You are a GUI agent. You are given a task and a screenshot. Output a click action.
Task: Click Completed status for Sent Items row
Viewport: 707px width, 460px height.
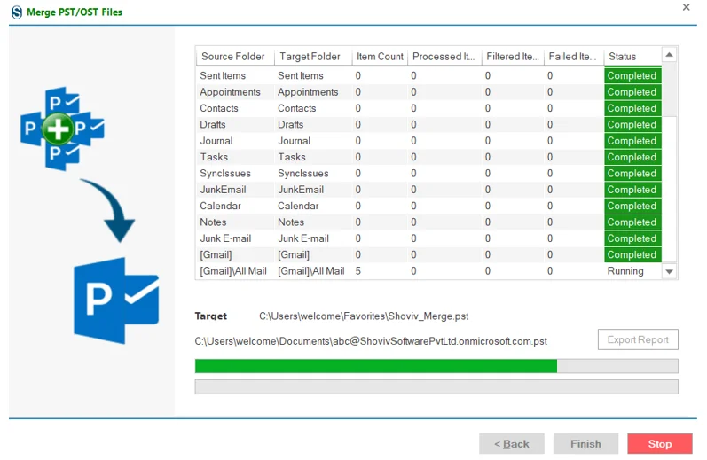point(632,75)
